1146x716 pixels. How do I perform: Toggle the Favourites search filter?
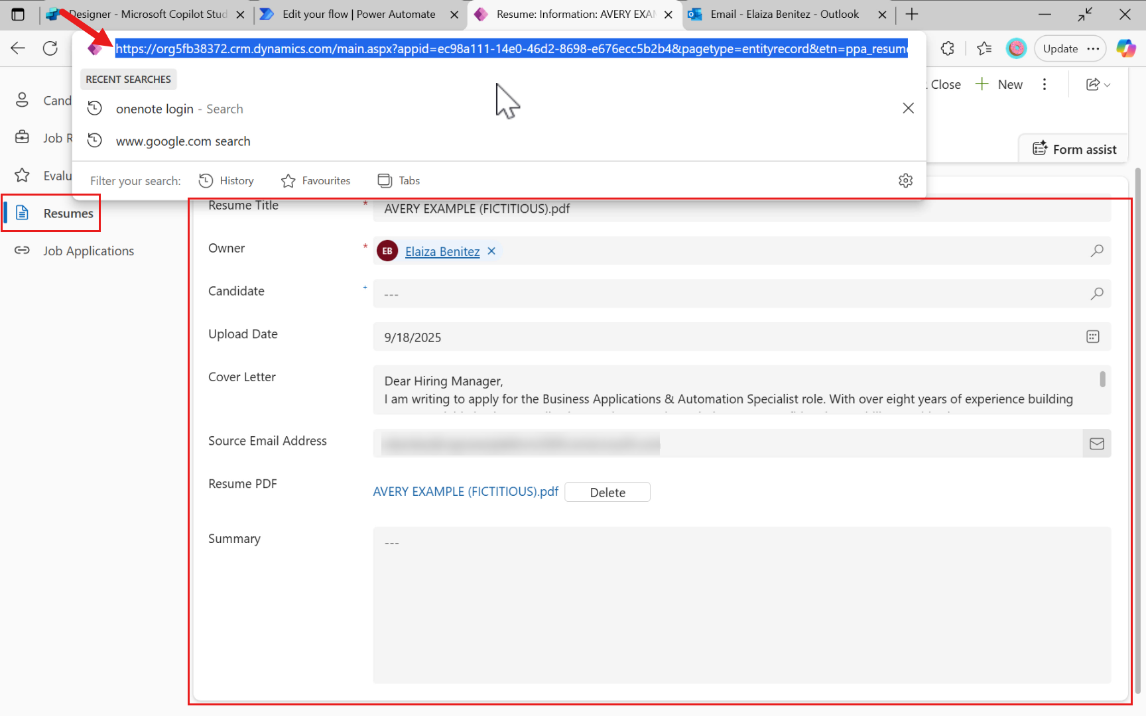[316, 180]
